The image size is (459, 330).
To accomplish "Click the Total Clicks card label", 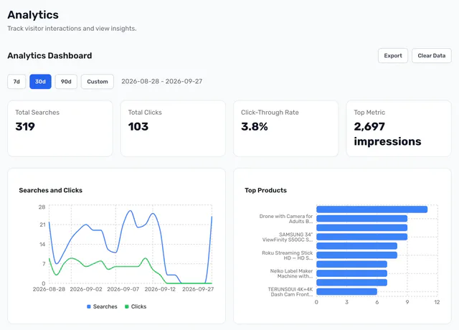I will 145,113.
